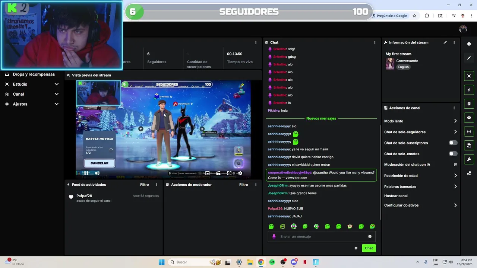Click the English language tag
477x268 pixels.
[403, 67]
